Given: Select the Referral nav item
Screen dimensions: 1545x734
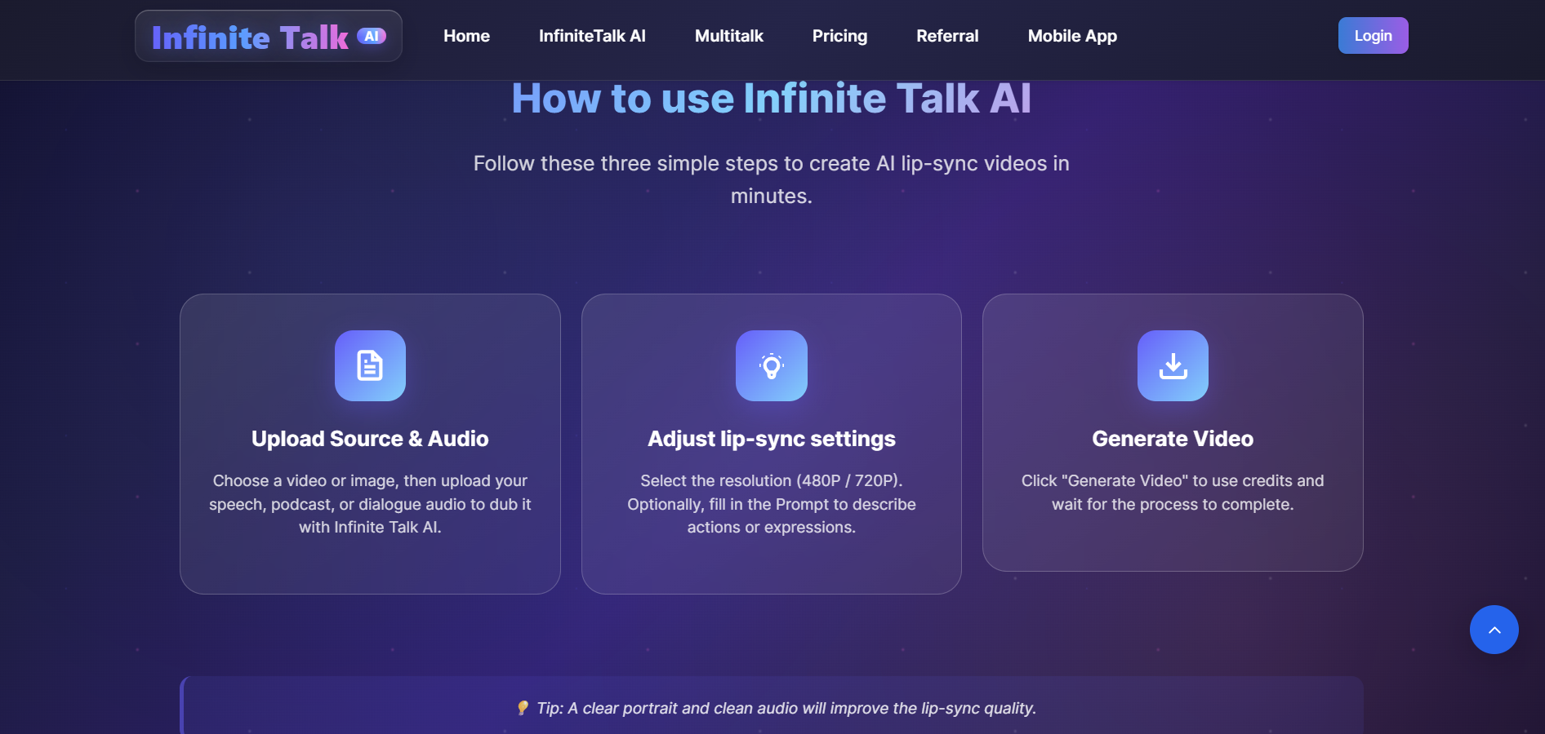Looking at the screenshot, I should coord(947,36).
